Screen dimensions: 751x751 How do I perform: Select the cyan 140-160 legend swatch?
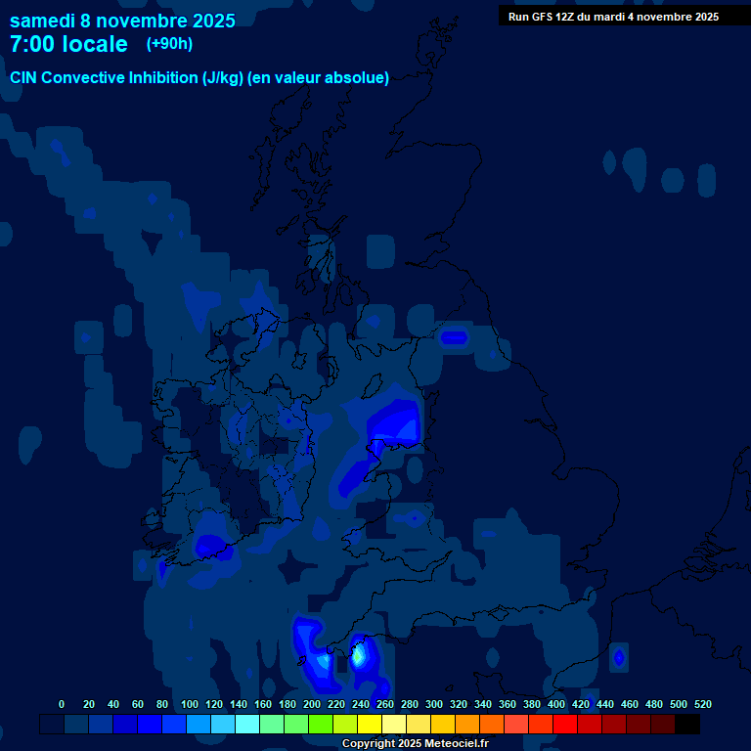tap(247, 725)
